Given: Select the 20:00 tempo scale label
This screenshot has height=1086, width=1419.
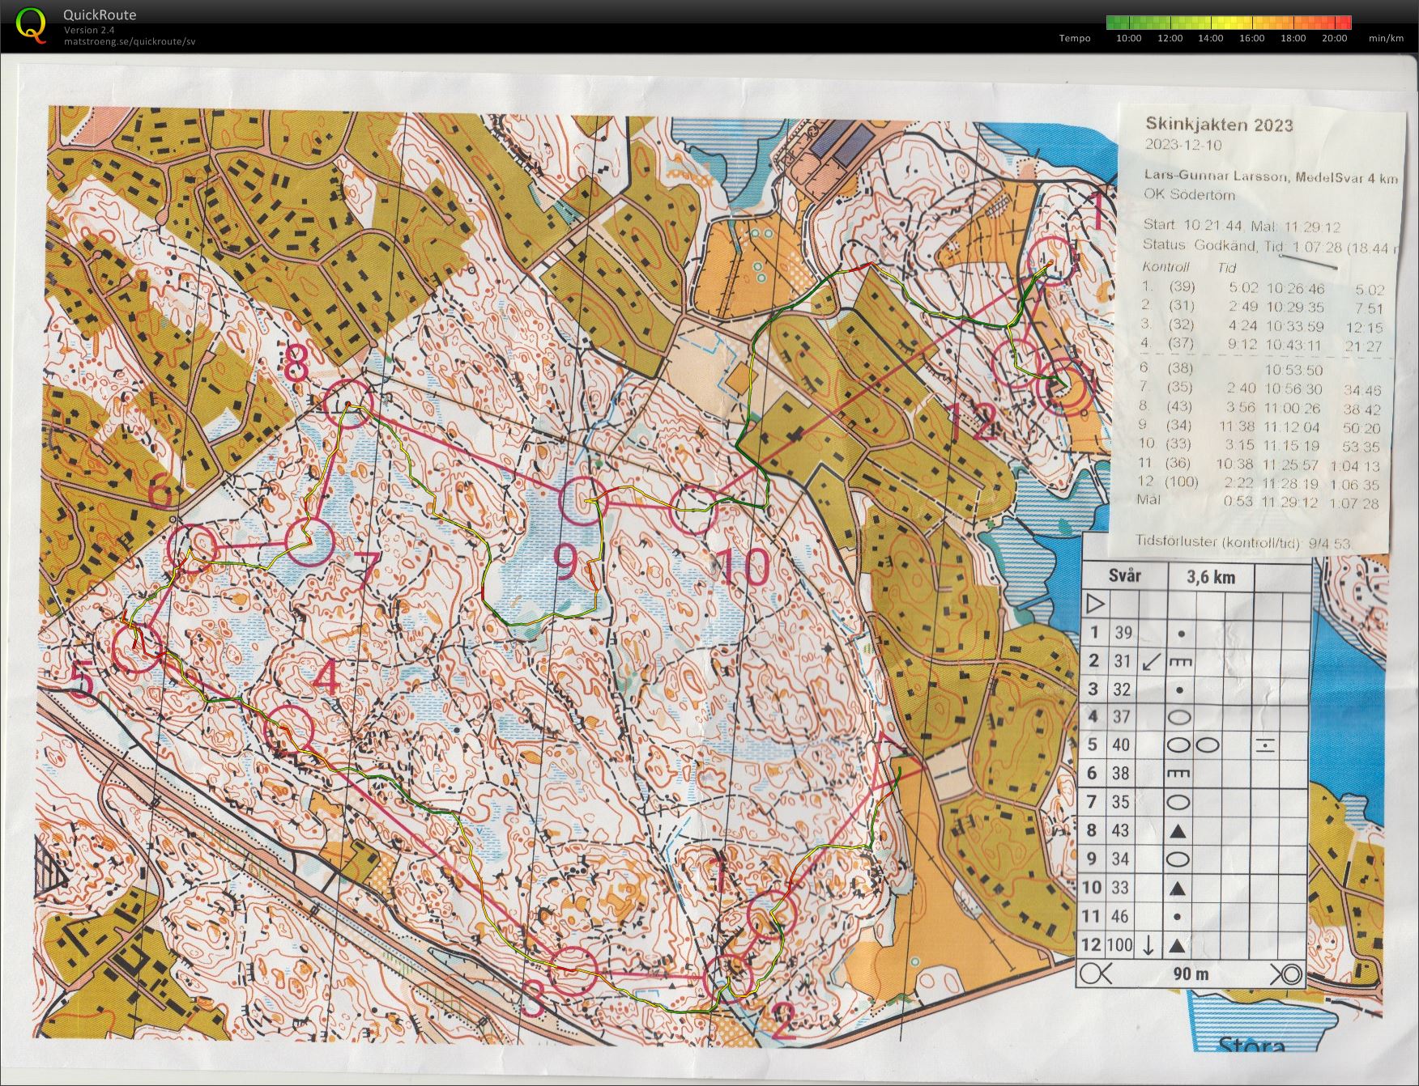Looking at the screenshot, I should pos(1334,38).
